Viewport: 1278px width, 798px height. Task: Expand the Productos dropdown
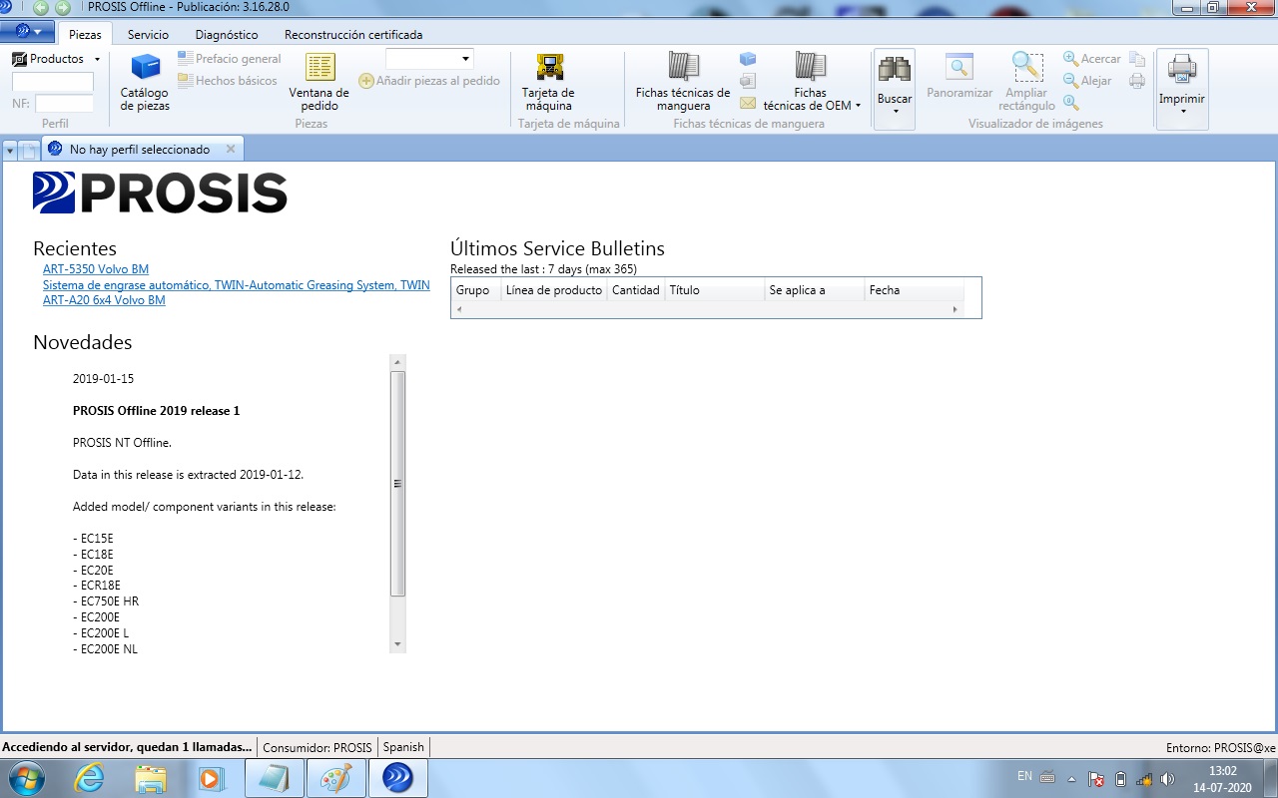(x=97, y=60)
